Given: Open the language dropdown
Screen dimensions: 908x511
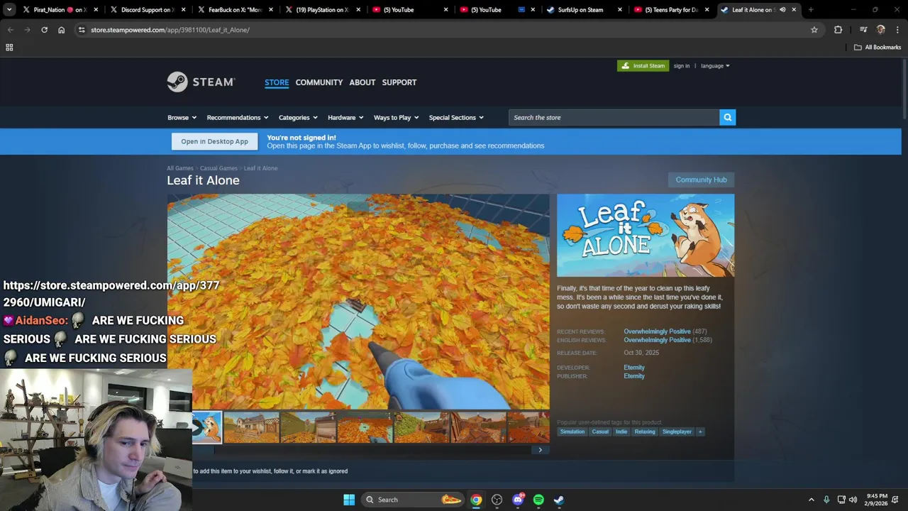Looking at the screenshot, I should click(x=715, y=66).
